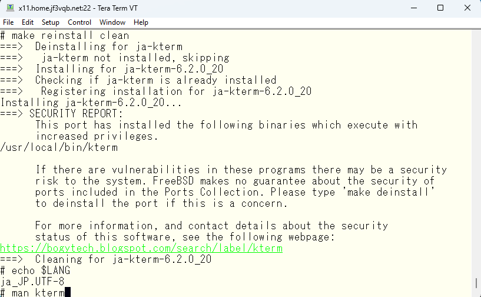
Task: Open the Setup menu
Action: 50,22
